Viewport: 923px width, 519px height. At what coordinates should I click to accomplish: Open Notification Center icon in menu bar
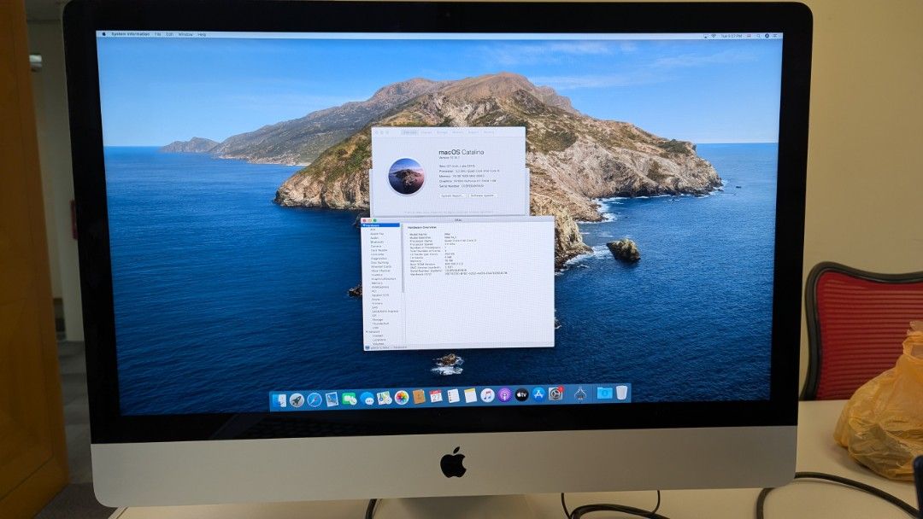[x=775, y=36]
